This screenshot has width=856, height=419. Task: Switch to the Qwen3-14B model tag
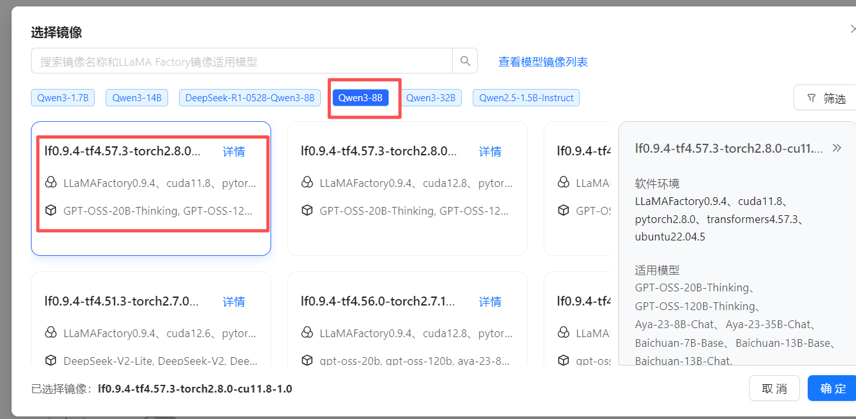tap(137, 97)
